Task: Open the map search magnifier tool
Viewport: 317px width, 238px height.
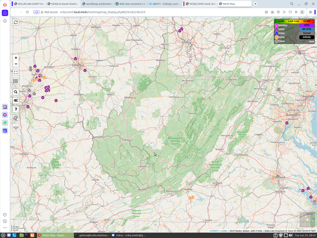Action: pyautogui.click(x=16, y=92)
